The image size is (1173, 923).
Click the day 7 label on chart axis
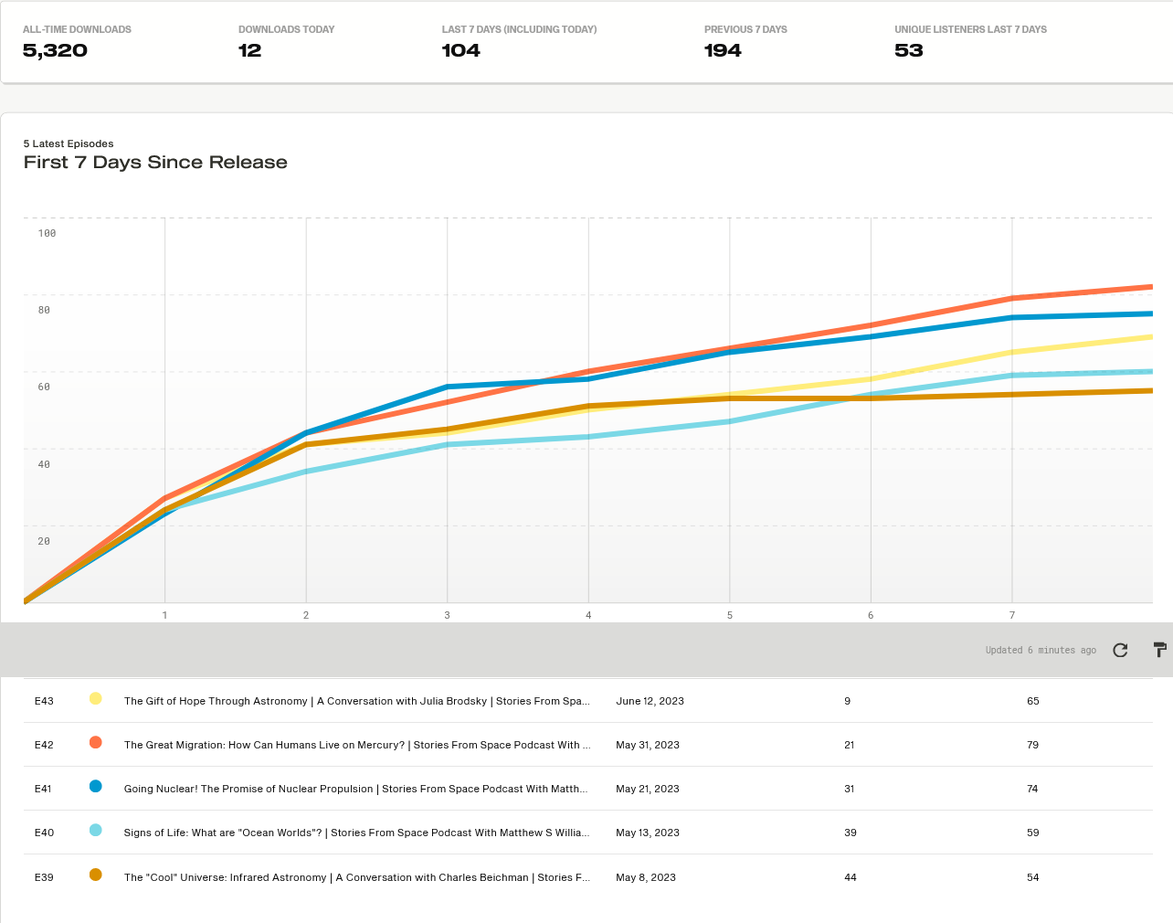(1012, 615)
